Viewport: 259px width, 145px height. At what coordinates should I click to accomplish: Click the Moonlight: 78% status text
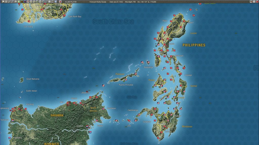pyautogui.click(x=131, y=2)
